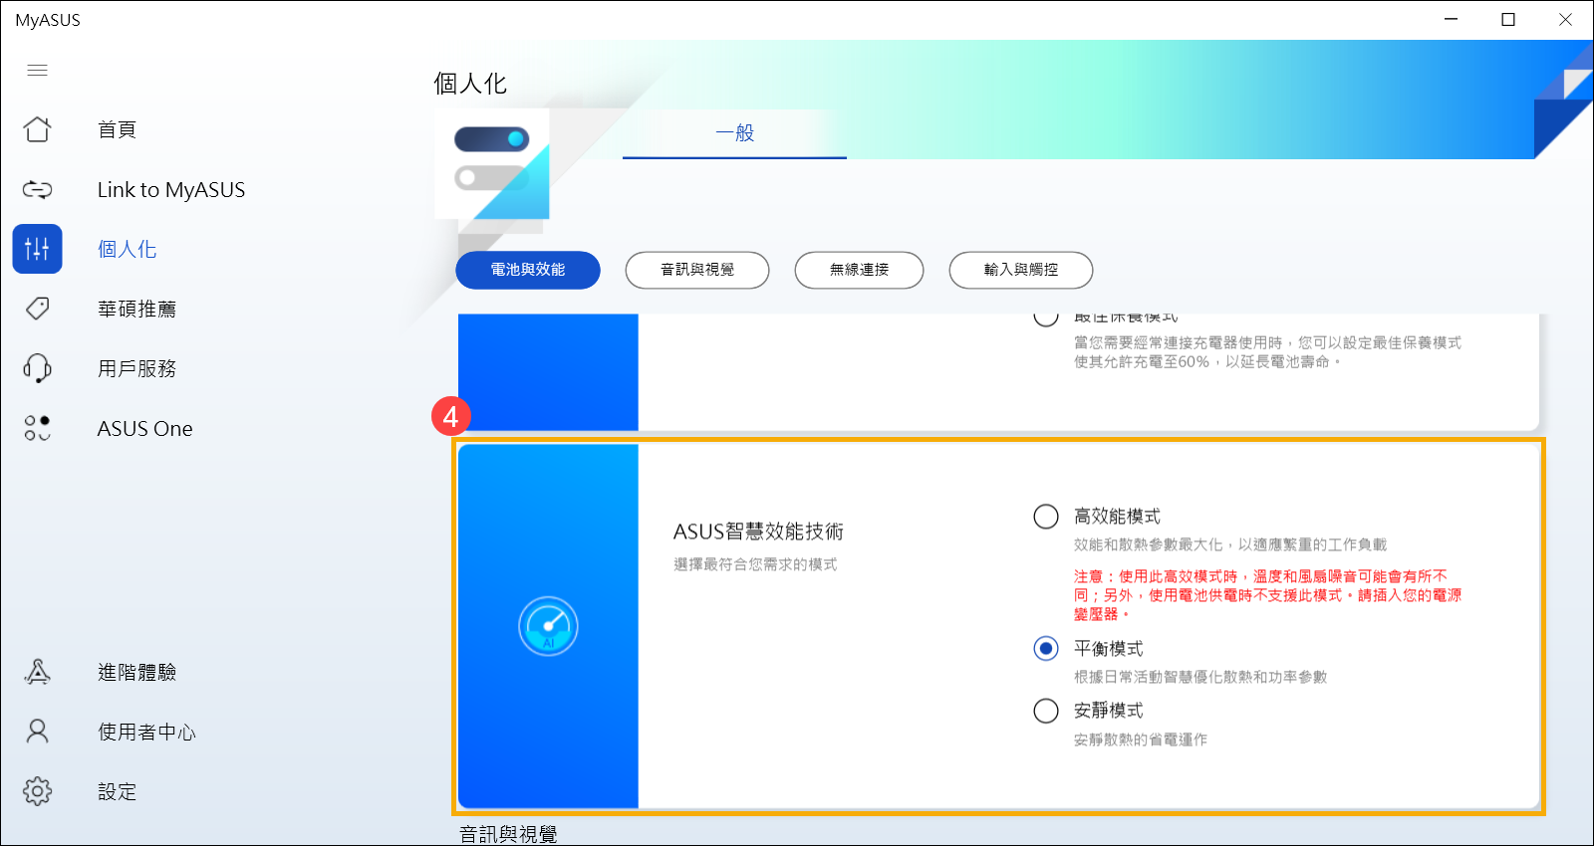Click the AI performance gauge icon

pyautogui.click(x=548, y=626)
